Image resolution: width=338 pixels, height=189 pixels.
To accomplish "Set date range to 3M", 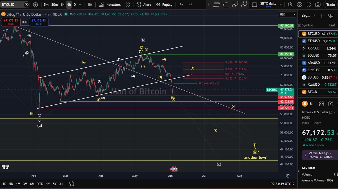I will click(25, 184).
